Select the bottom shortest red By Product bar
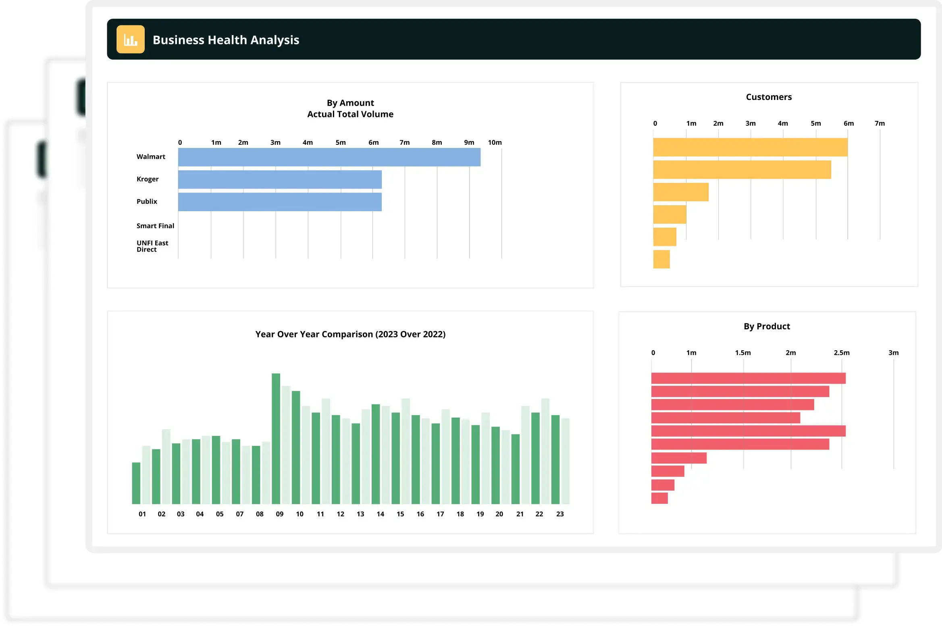The image size is (942, 626). click(x=659, y=498)
